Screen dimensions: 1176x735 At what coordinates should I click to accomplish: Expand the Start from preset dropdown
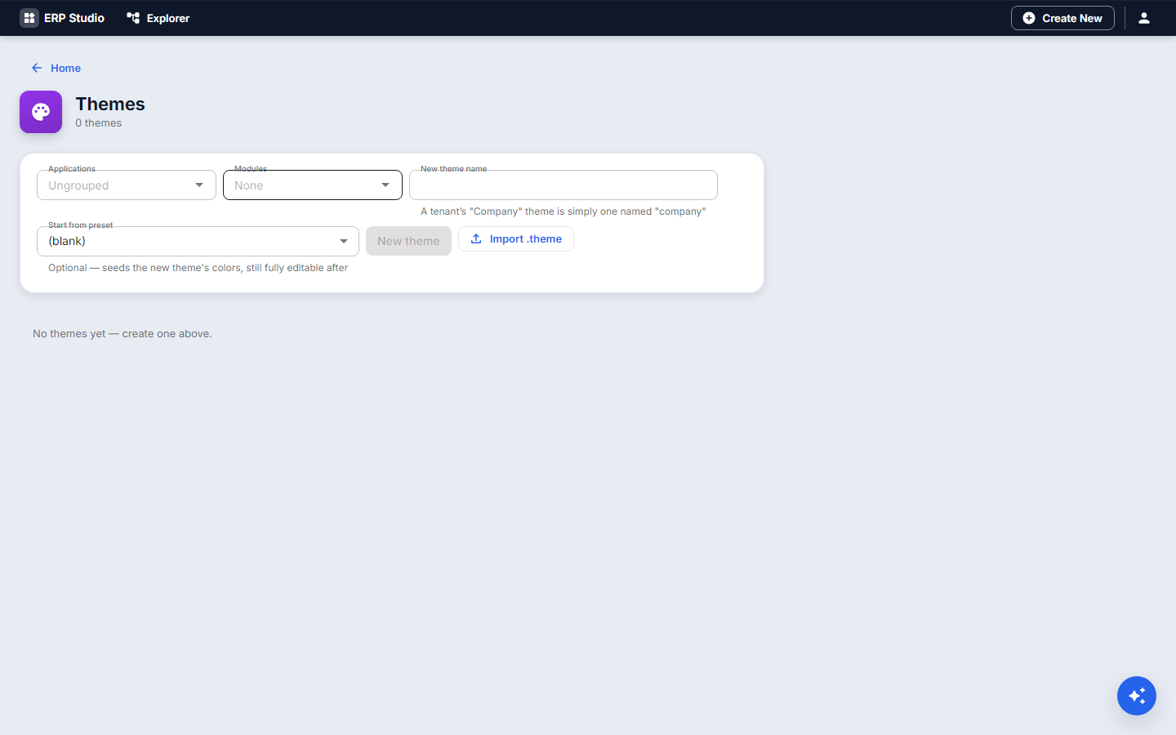[198, 241]
